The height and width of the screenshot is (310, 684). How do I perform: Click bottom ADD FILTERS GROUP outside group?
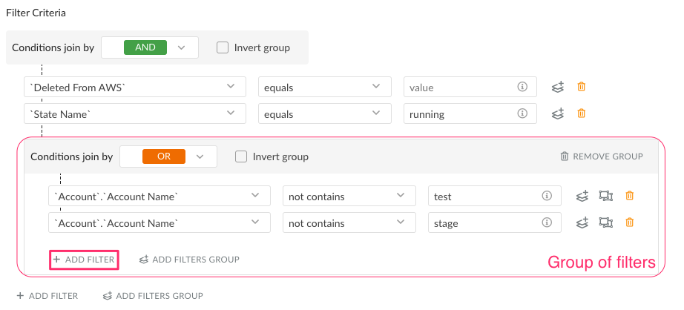click(153, 296)
